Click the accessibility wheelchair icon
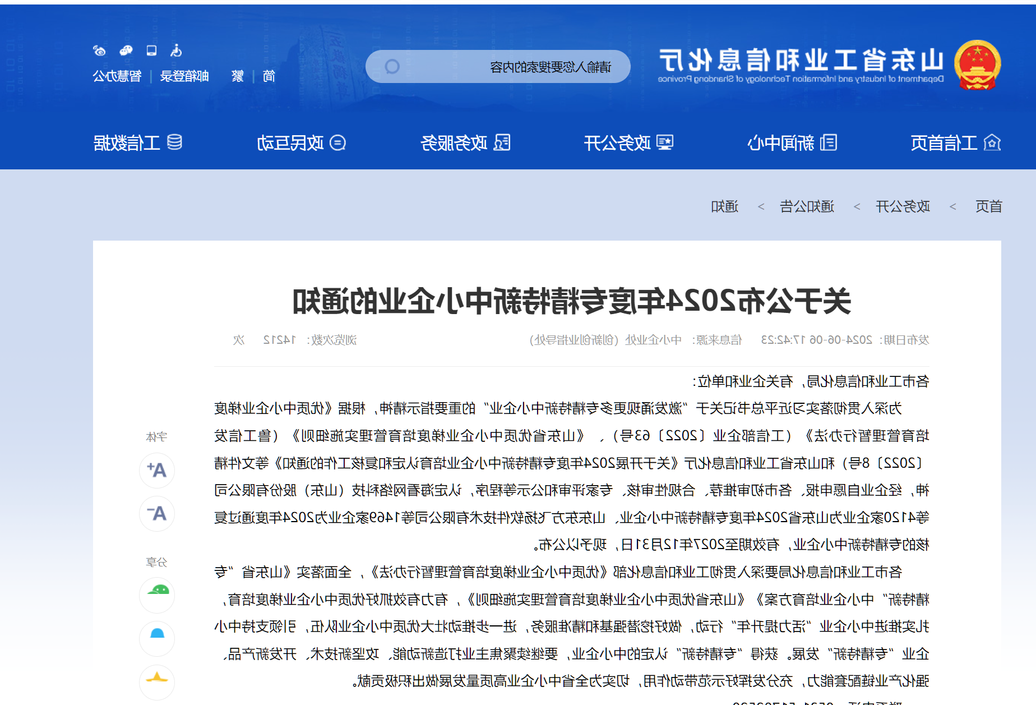Viewport: 1036px width, 705px height. [x=175, y=50]
